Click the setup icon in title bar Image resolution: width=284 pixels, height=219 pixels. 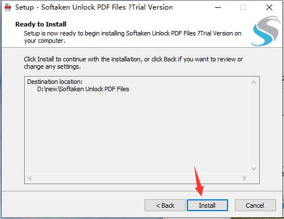[x=8, y=7]
